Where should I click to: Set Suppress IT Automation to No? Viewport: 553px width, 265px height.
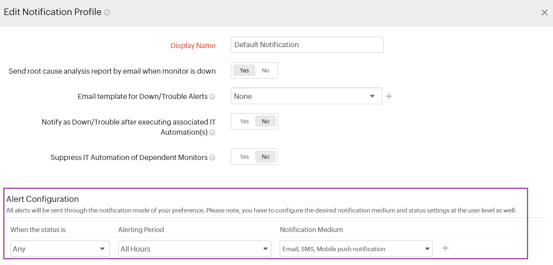[265, 157]
